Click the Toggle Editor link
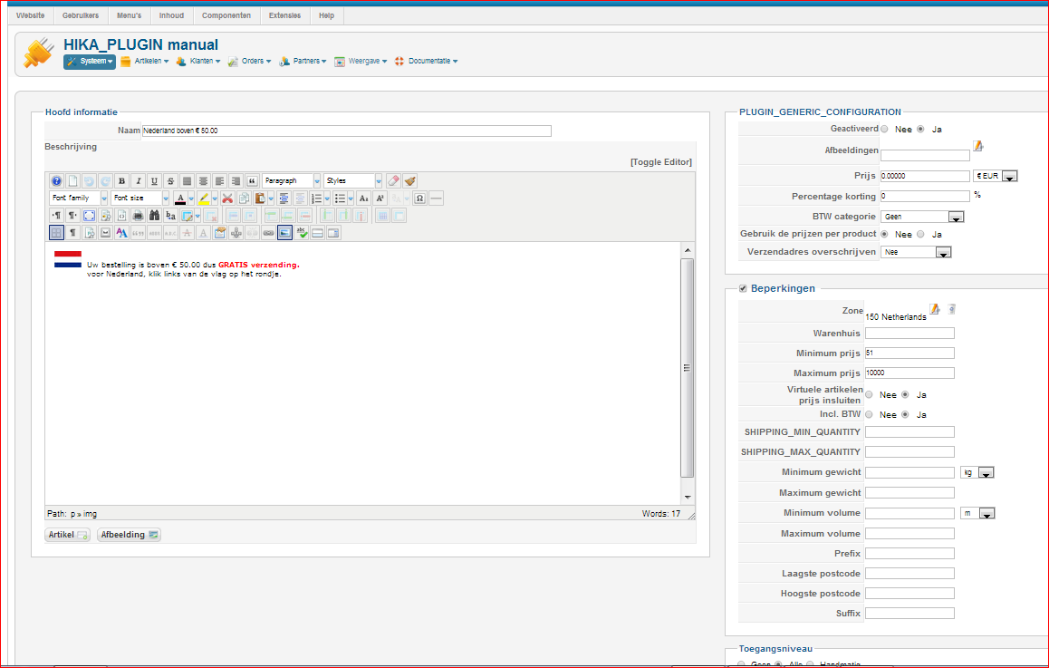 (x=660, y=162)
